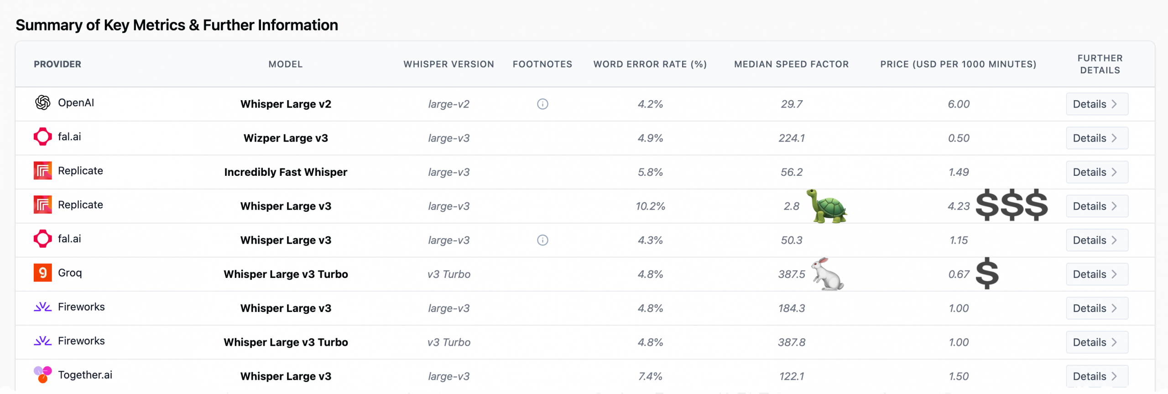Click the Groq logo icon
1168x394 pixels.
[42, 273]
